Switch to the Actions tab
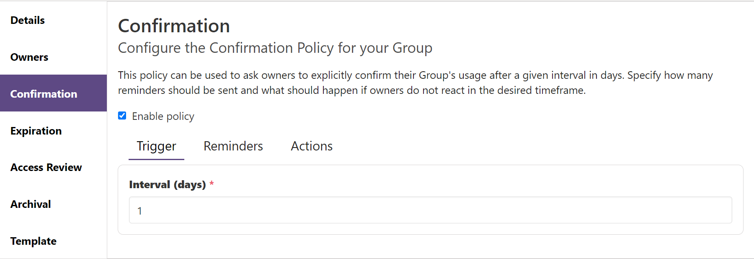 click(x=312, y=146)
